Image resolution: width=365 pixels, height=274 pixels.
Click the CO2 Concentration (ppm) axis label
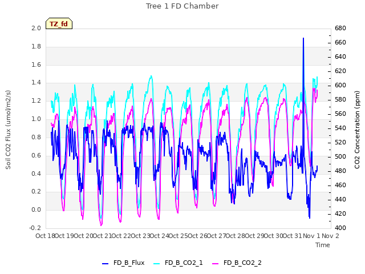[x=357, y=130]
